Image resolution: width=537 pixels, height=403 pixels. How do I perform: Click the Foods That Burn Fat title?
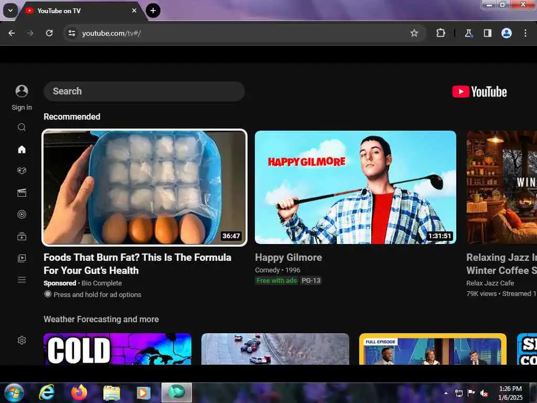coord(137,264)
